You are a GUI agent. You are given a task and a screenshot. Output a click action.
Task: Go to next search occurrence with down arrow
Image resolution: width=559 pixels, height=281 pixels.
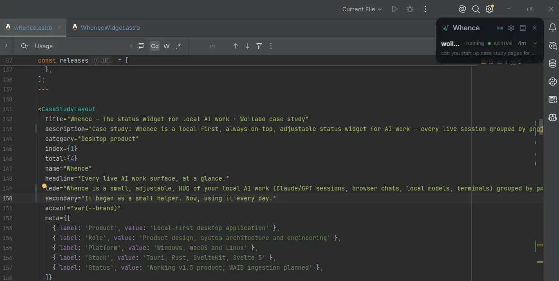[x=247, y=46]
